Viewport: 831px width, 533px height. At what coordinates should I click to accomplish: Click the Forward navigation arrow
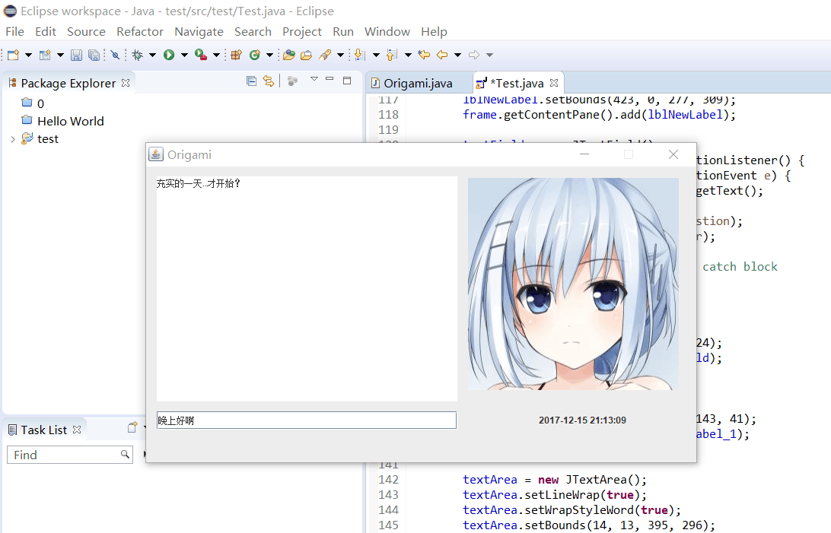pyautogui.click(x=474, y=55)
